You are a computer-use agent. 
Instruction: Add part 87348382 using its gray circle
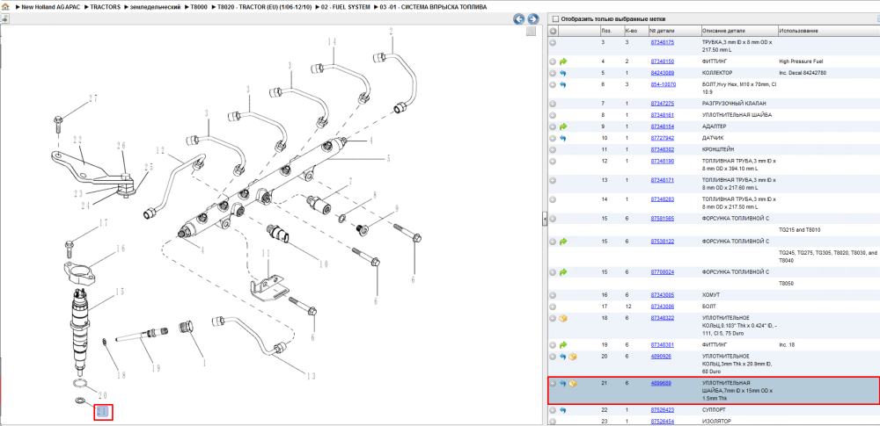click(553, 149)
